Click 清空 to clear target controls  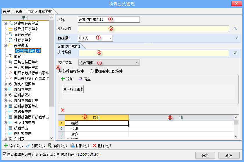tap(85, 79)
